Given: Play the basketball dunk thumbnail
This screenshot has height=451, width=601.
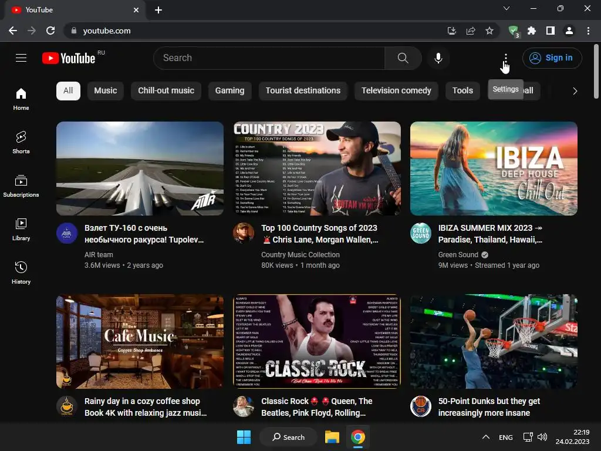Looking at the screenshot, I should click(x=494, y=341).
